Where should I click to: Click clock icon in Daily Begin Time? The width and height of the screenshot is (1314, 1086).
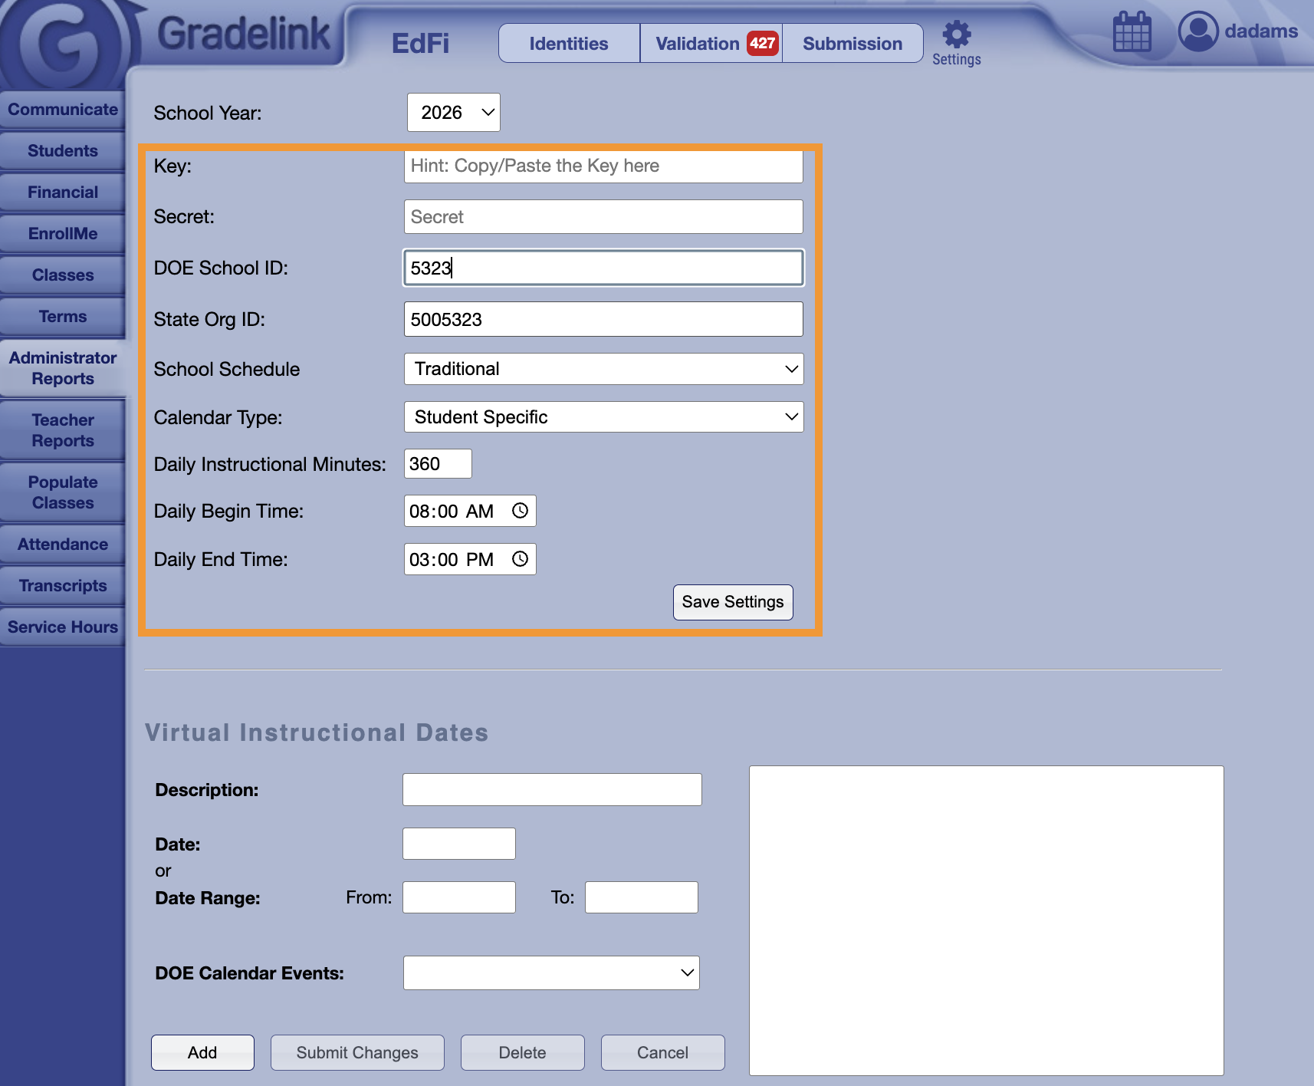(520, 511)
